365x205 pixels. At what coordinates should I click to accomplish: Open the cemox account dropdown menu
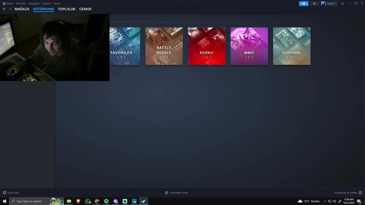[331, 3]
